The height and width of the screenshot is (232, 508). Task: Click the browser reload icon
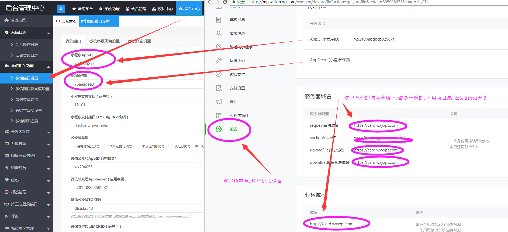coord(225,2)
